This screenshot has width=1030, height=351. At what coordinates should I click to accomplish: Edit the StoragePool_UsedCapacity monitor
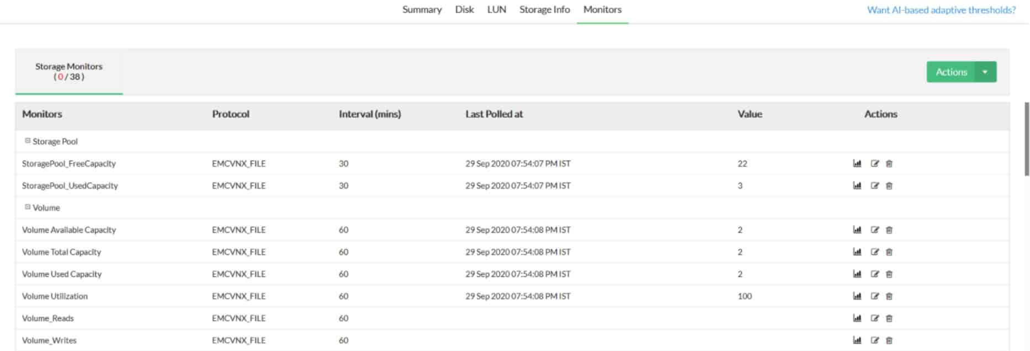[873, 185]
